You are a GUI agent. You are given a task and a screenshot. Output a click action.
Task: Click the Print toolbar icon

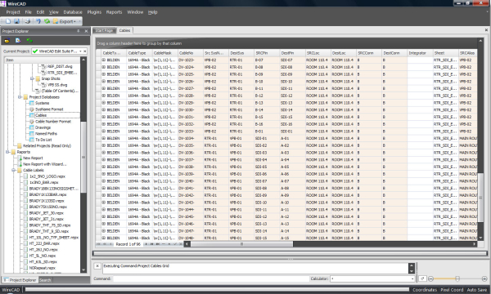point(28,21)
